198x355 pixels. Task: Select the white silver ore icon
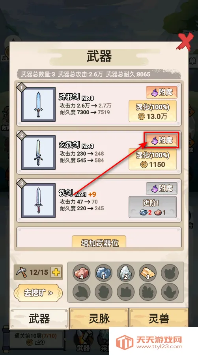click(x=125, y=273)
